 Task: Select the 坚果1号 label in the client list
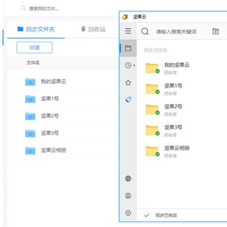[173, 86]
